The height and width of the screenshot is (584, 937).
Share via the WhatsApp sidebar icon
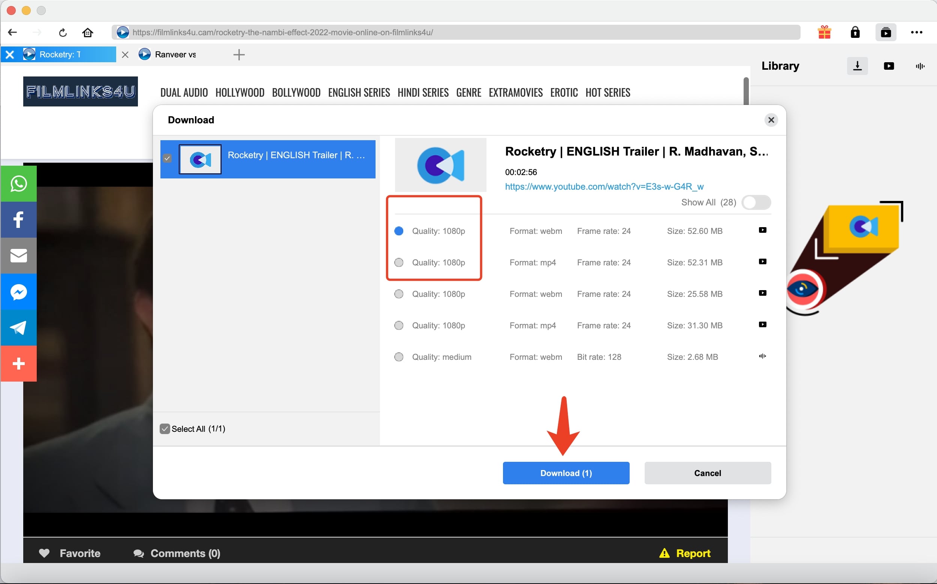click(x=18, y=184)
